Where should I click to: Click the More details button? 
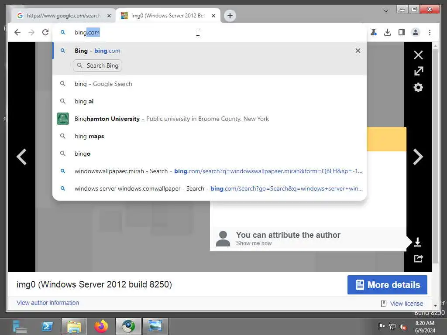[x=387, y=284]
